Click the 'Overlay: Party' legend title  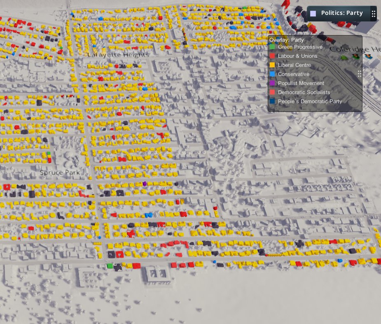coord(287,40)
